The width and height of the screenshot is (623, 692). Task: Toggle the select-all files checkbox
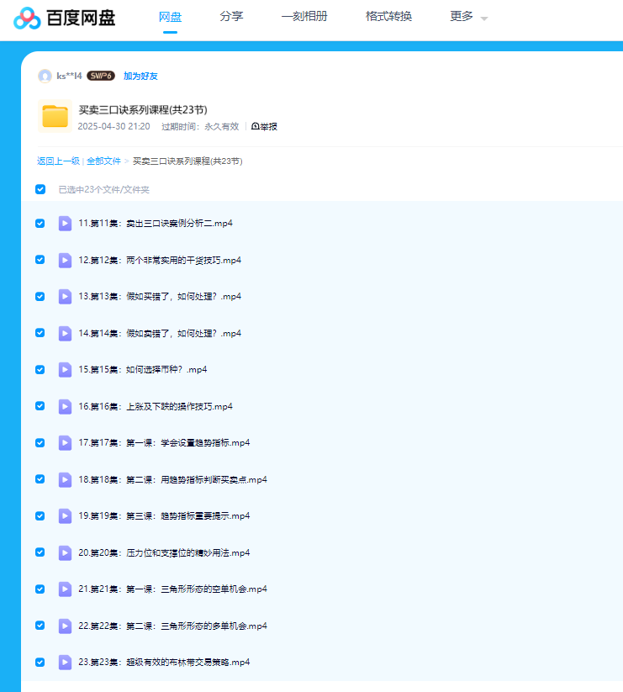point(40,189)
